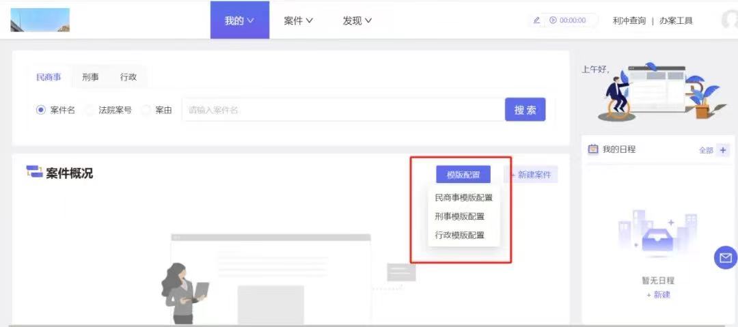
Task: Open the floating mail envelope icon
Action: click(725, 257)
